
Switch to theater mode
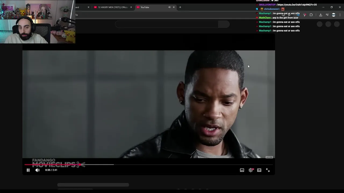point(259,170)
